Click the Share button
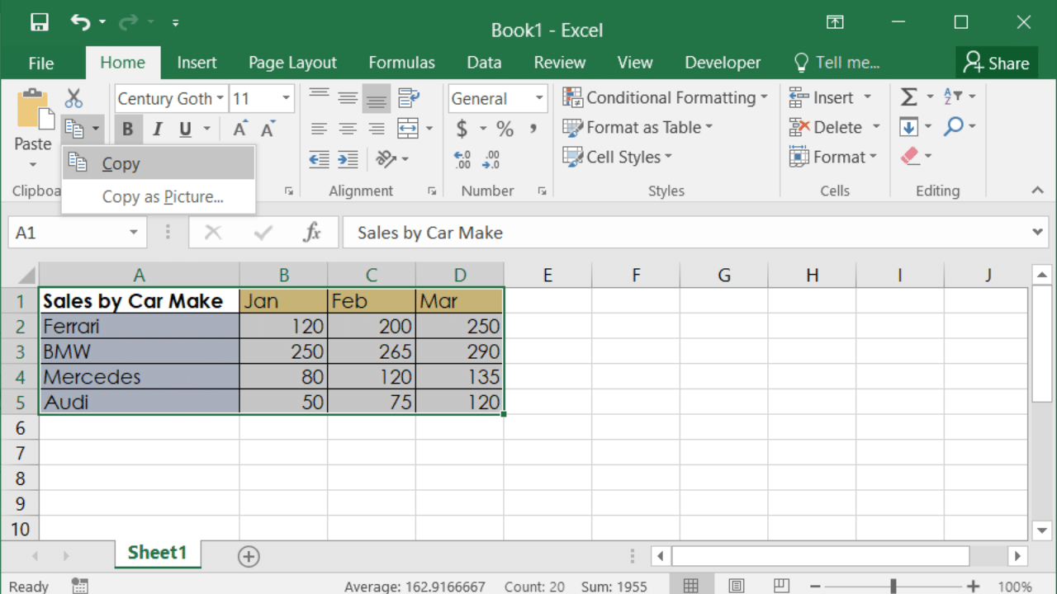 click(996, 63)
